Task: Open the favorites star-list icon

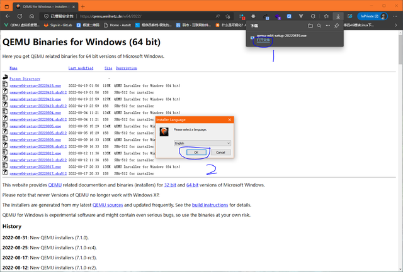Action: point(326,16)
